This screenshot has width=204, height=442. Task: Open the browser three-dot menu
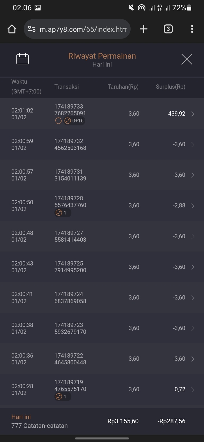(192, 29)
